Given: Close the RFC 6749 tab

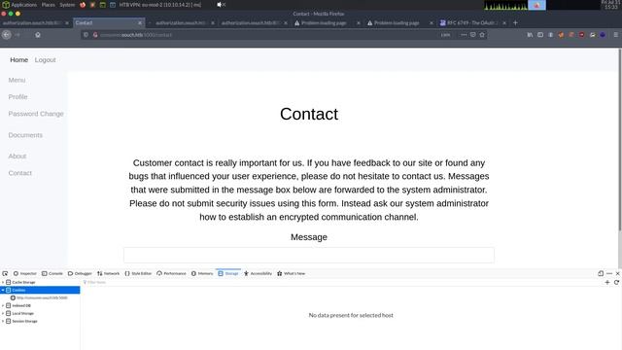Looking at the screenshot, I should 504,23.
